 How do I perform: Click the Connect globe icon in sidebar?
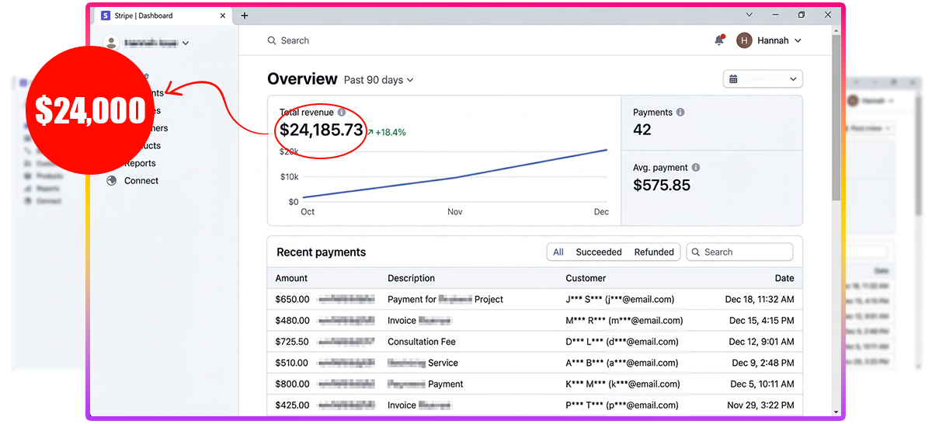[112, 181]
